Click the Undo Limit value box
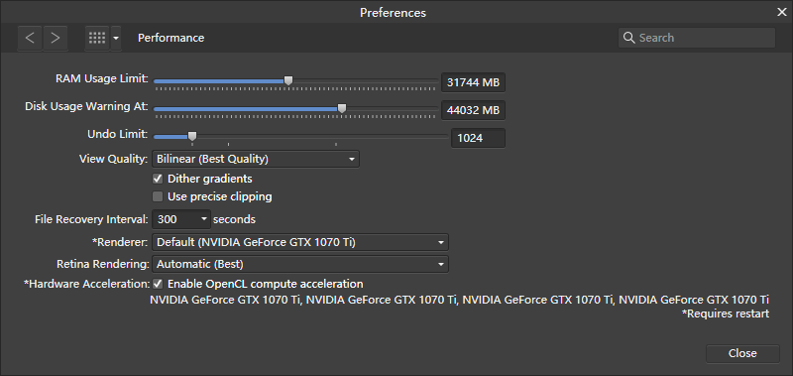This screenshot has height=376, width=793. pos(478,138)
